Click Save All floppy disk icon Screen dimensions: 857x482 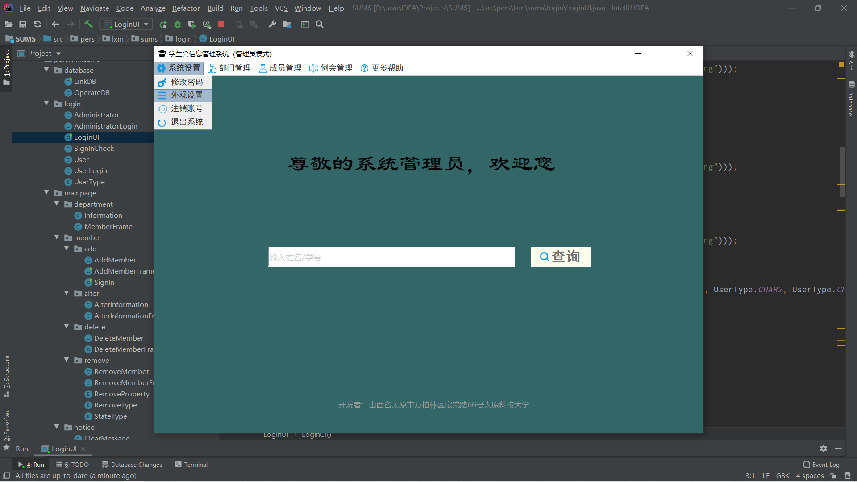click(23, 24)
